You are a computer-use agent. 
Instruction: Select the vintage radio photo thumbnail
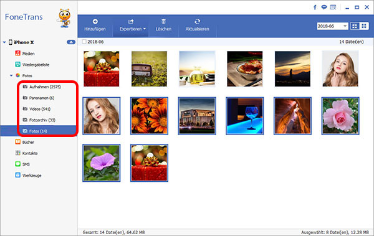pos(150,68)
